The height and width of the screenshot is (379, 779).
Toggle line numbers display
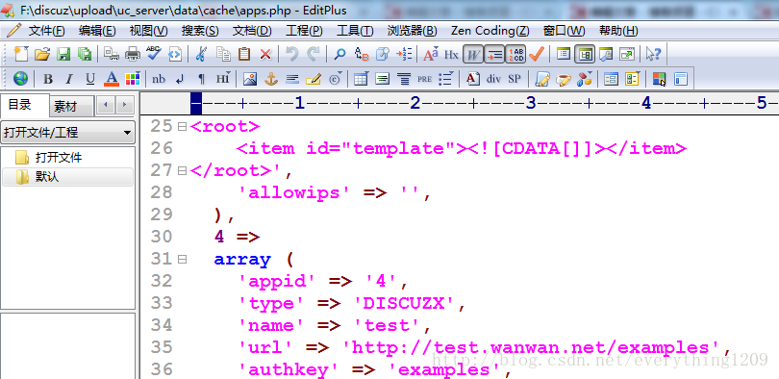[x=515, y=54]
